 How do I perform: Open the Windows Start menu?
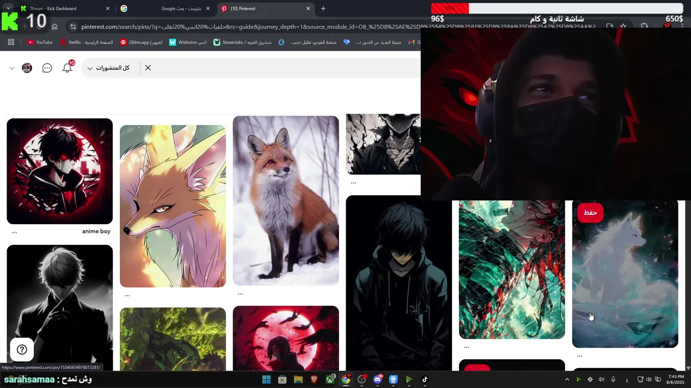[266, 379]
